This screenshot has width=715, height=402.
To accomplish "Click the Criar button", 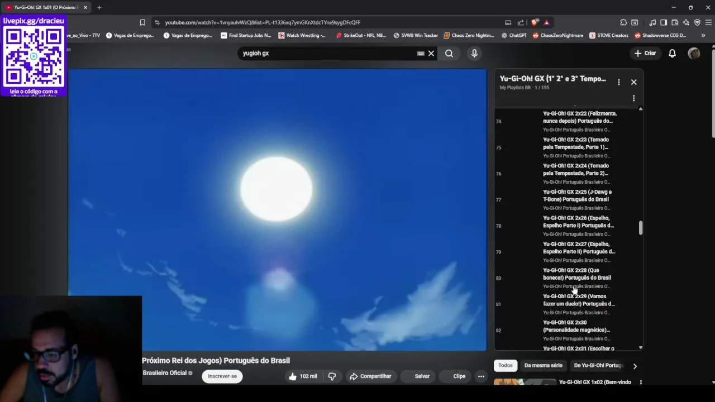I will coord(645,53).
